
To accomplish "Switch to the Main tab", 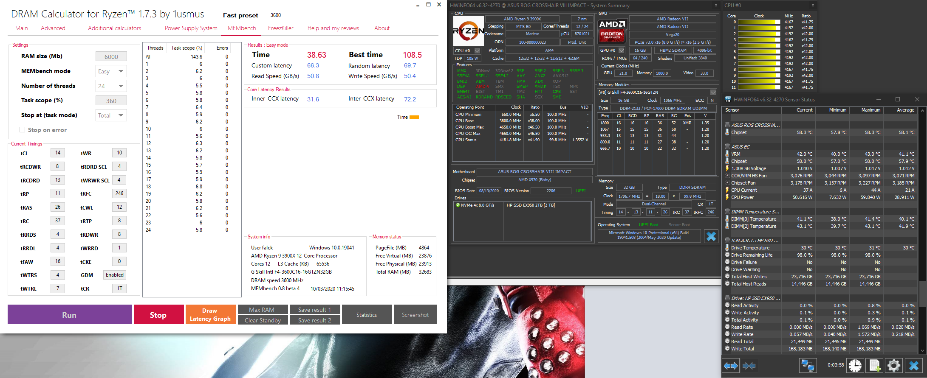I will 22,28.
